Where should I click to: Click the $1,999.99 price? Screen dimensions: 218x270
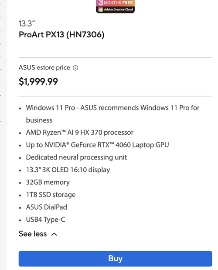[x=38, y=81]
